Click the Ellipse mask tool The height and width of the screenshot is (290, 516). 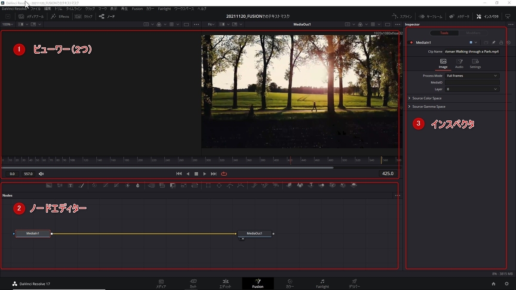[219, 186]
